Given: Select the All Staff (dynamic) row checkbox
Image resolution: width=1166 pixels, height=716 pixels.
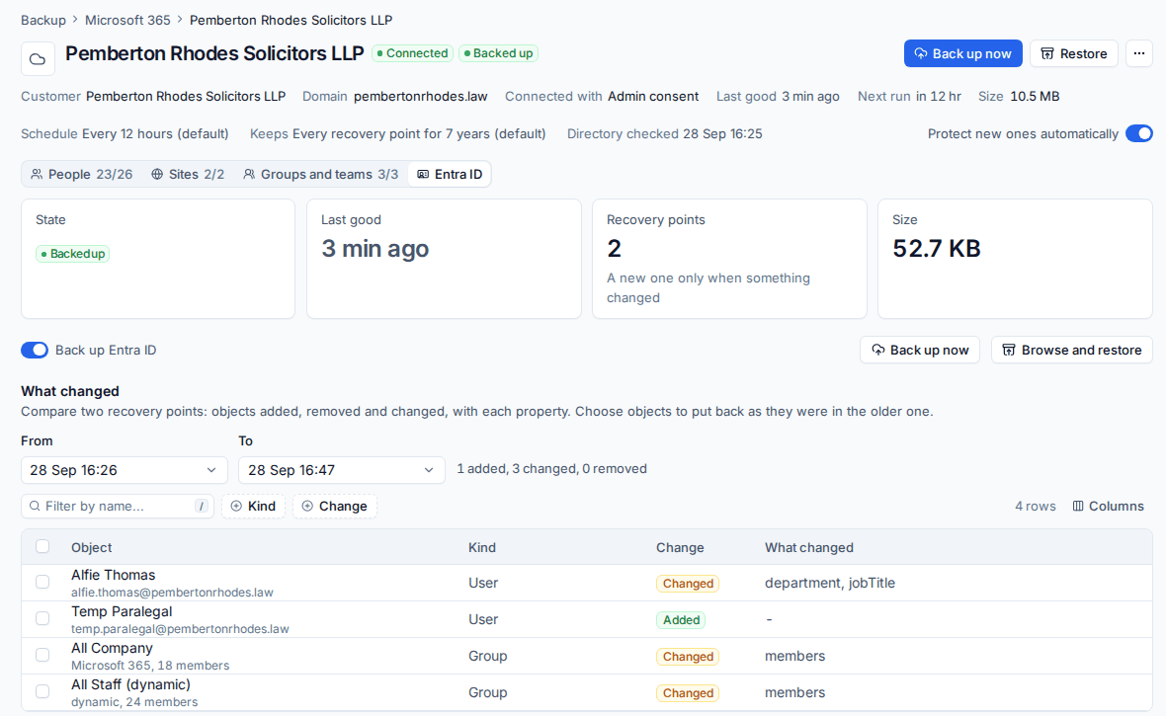Looking at the screenshot, I should click(42, 691).
